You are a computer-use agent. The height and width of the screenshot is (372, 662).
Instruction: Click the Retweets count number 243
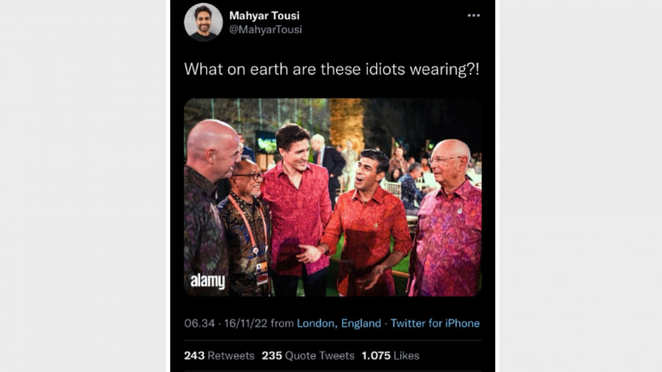point(194,356)
